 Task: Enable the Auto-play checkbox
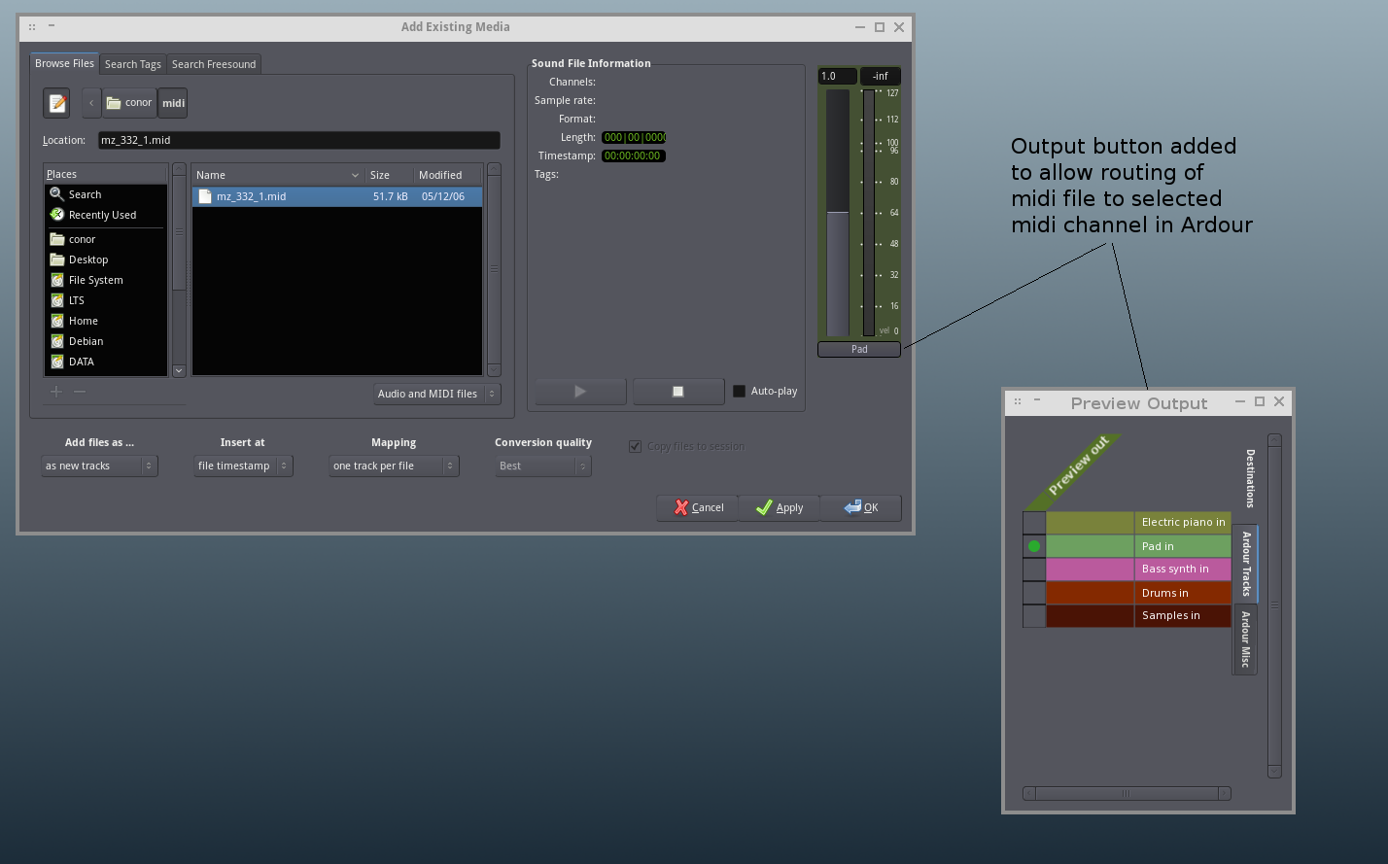pos(739,391)
